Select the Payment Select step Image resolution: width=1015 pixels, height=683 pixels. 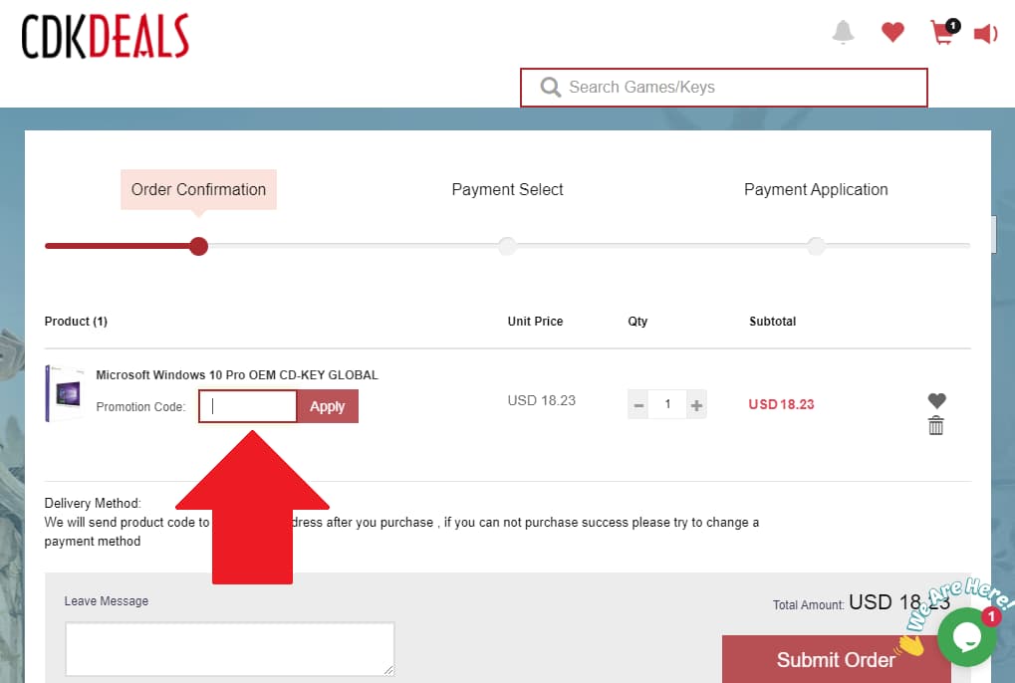tap(508, 189)
